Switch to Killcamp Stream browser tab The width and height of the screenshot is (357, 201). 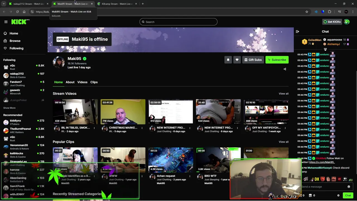(117, 4)
